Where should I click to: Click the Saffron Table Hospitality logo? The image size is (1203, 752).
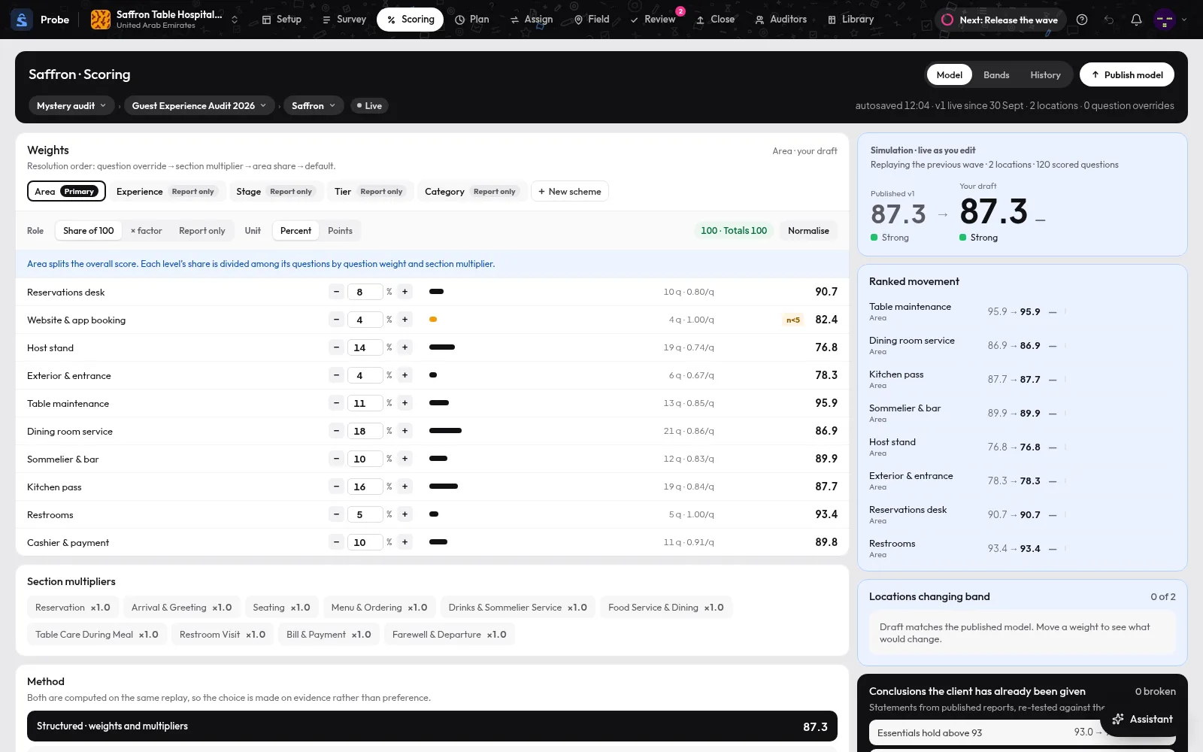click(101, 20)
